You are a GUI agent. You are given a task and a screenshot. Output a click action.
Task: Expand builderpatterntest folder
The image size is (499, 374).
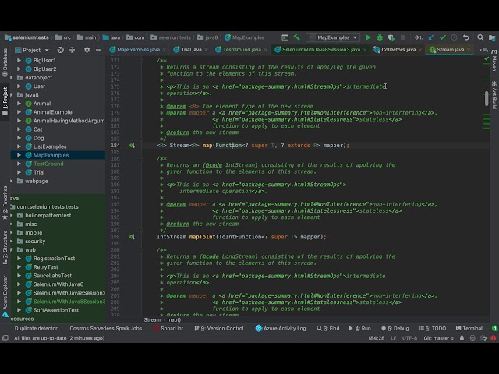(x=12, y=215)
